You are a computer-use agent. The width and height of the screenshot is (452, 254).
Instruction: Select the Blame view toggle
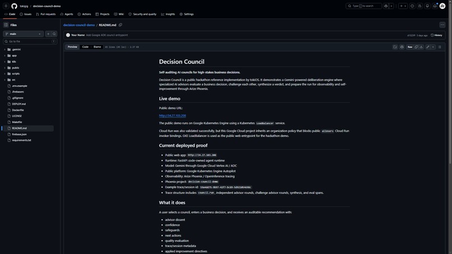coord(97,47)
